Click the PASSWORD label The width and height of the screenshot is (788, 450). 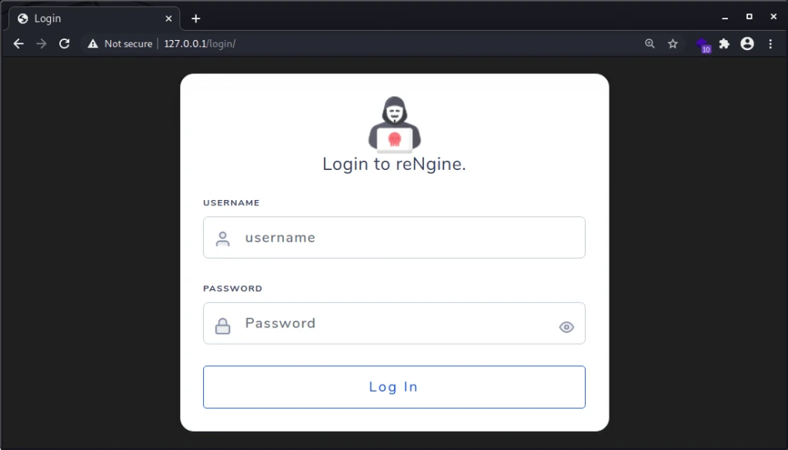pyautogui.click(x=232, y=288)
